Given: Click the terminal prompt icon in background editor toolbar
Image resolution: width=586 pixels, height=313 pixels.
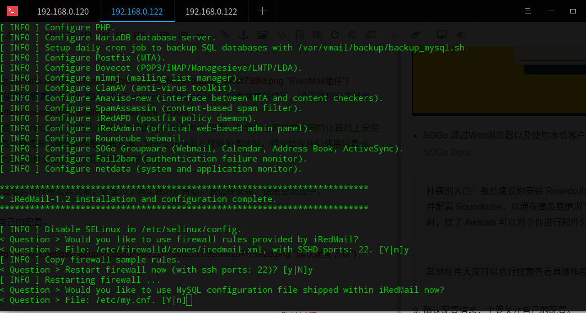Looking at the screenshot, I should coord(396,35).
